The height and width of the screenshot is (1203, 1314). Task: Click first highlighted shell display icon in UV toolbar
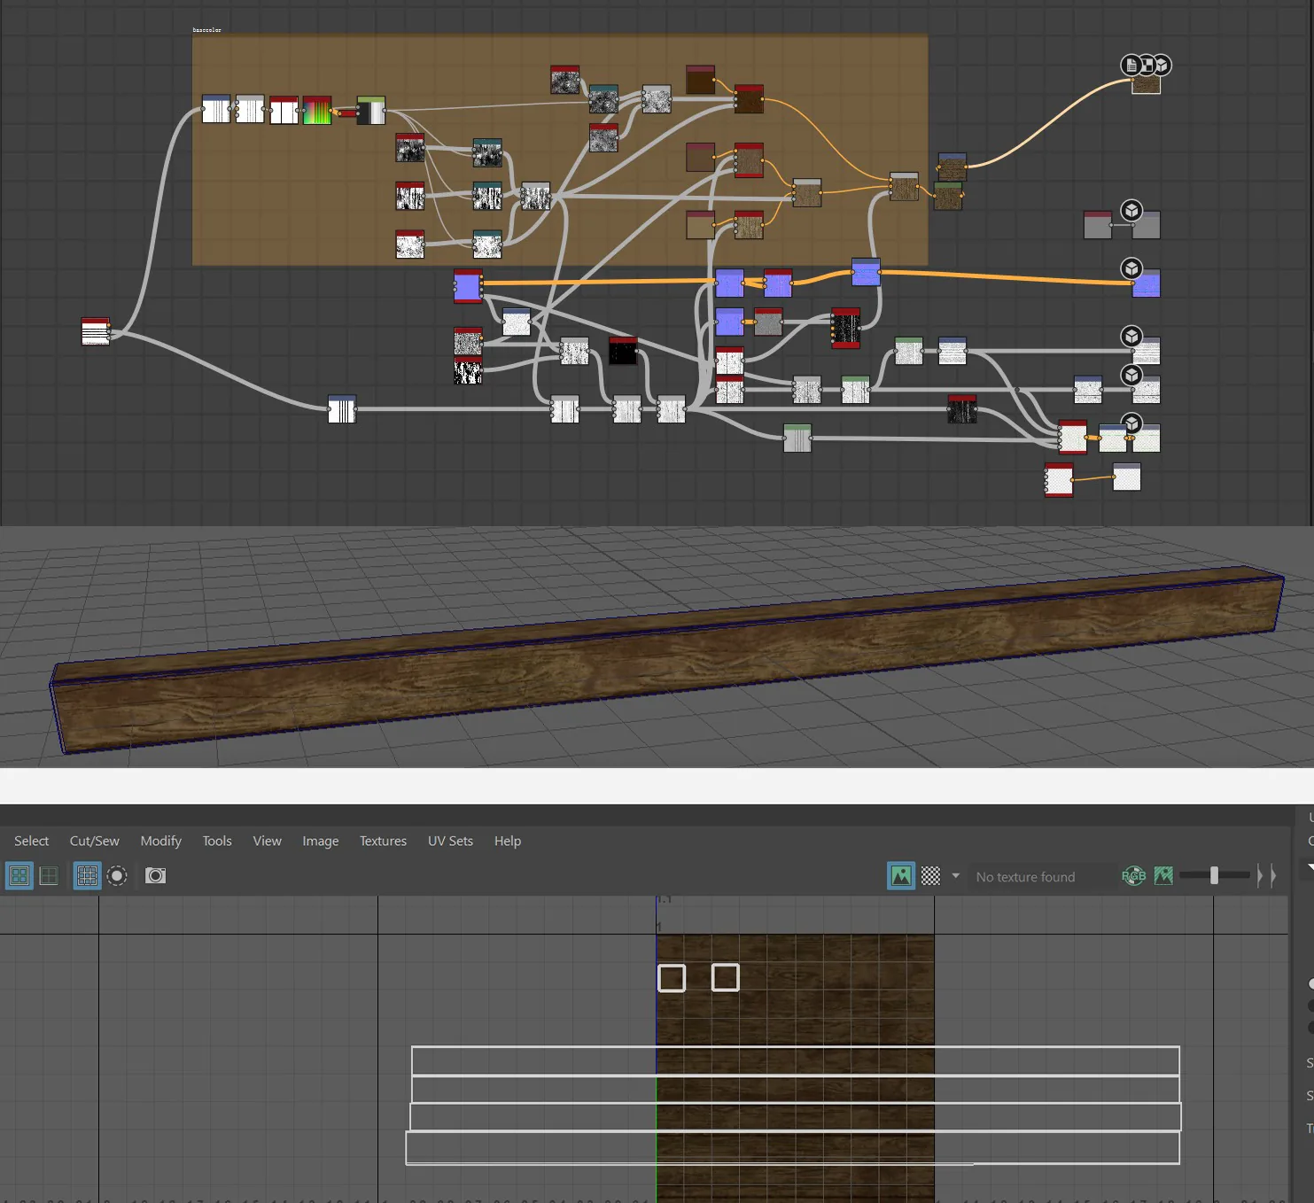coord(19,876)
